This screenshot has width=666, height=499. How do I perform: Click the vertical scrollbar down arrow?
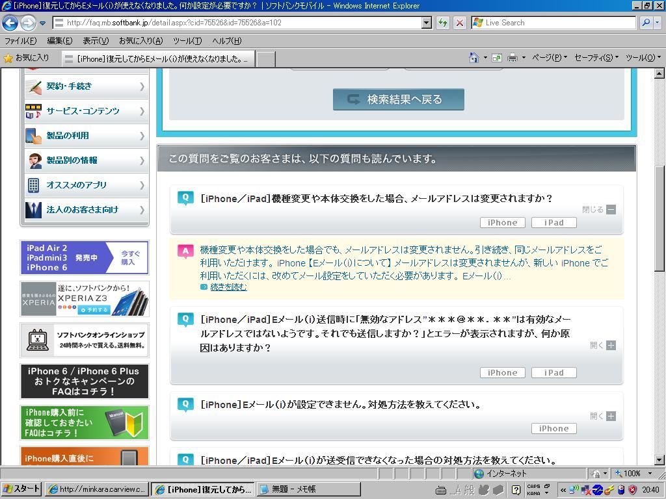tap(659, 459)
